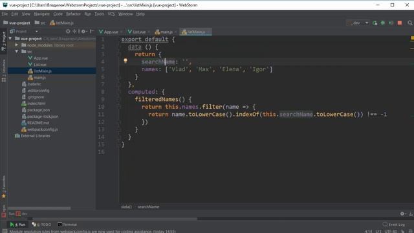This screenshot has width=414, height=233.
Task: Open the VCS menu
Action: pyautogui.click(x=111, y=14)
